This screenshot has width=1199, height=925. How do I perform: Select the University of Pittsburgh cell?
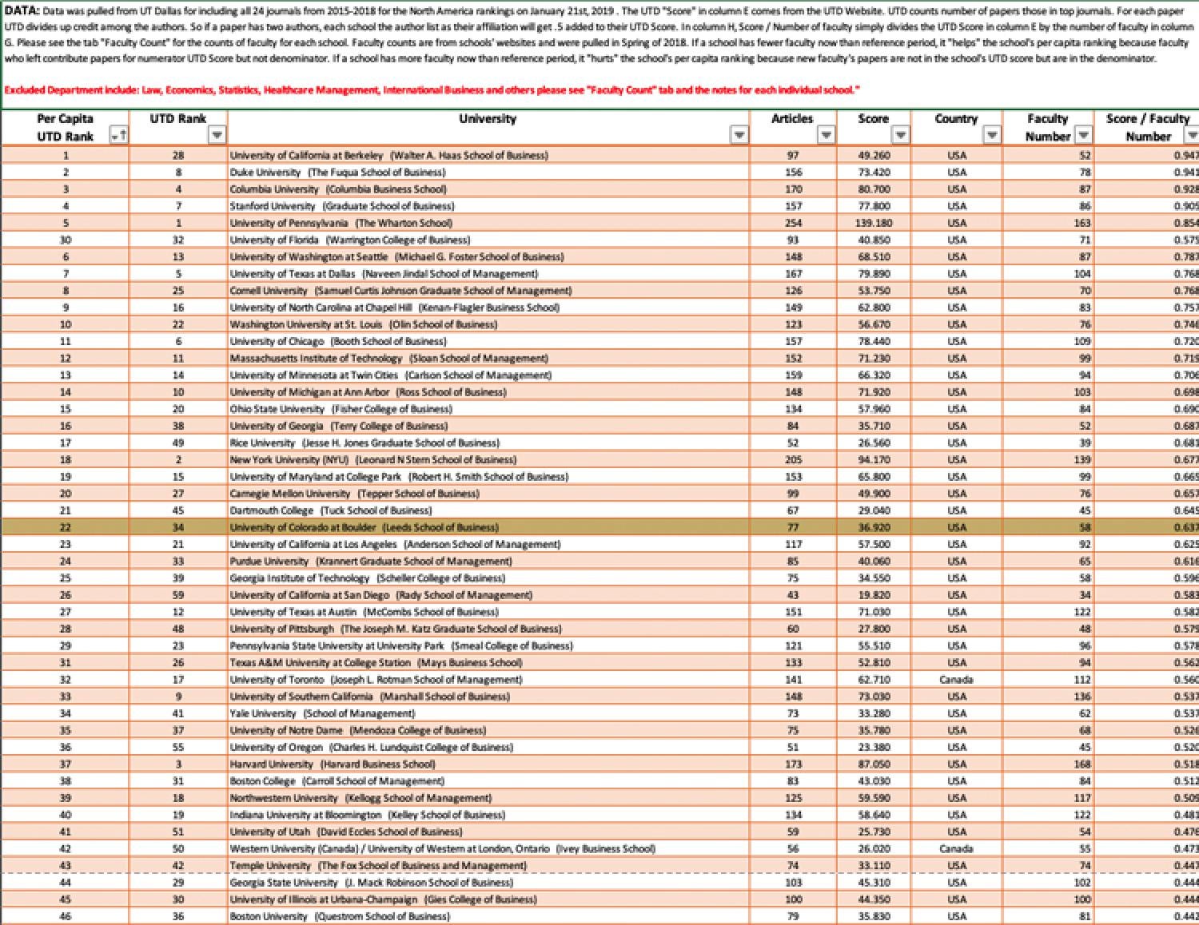(x=488, y=629)
